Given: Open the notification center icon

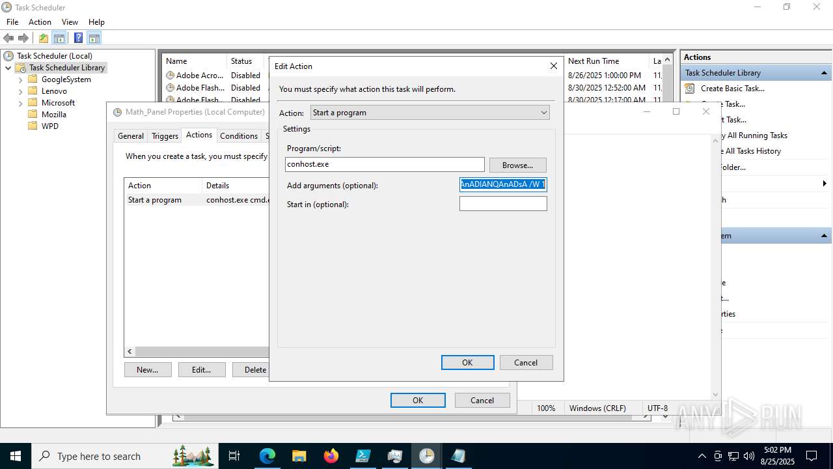Looking at the screenshot, I should 812,456.
